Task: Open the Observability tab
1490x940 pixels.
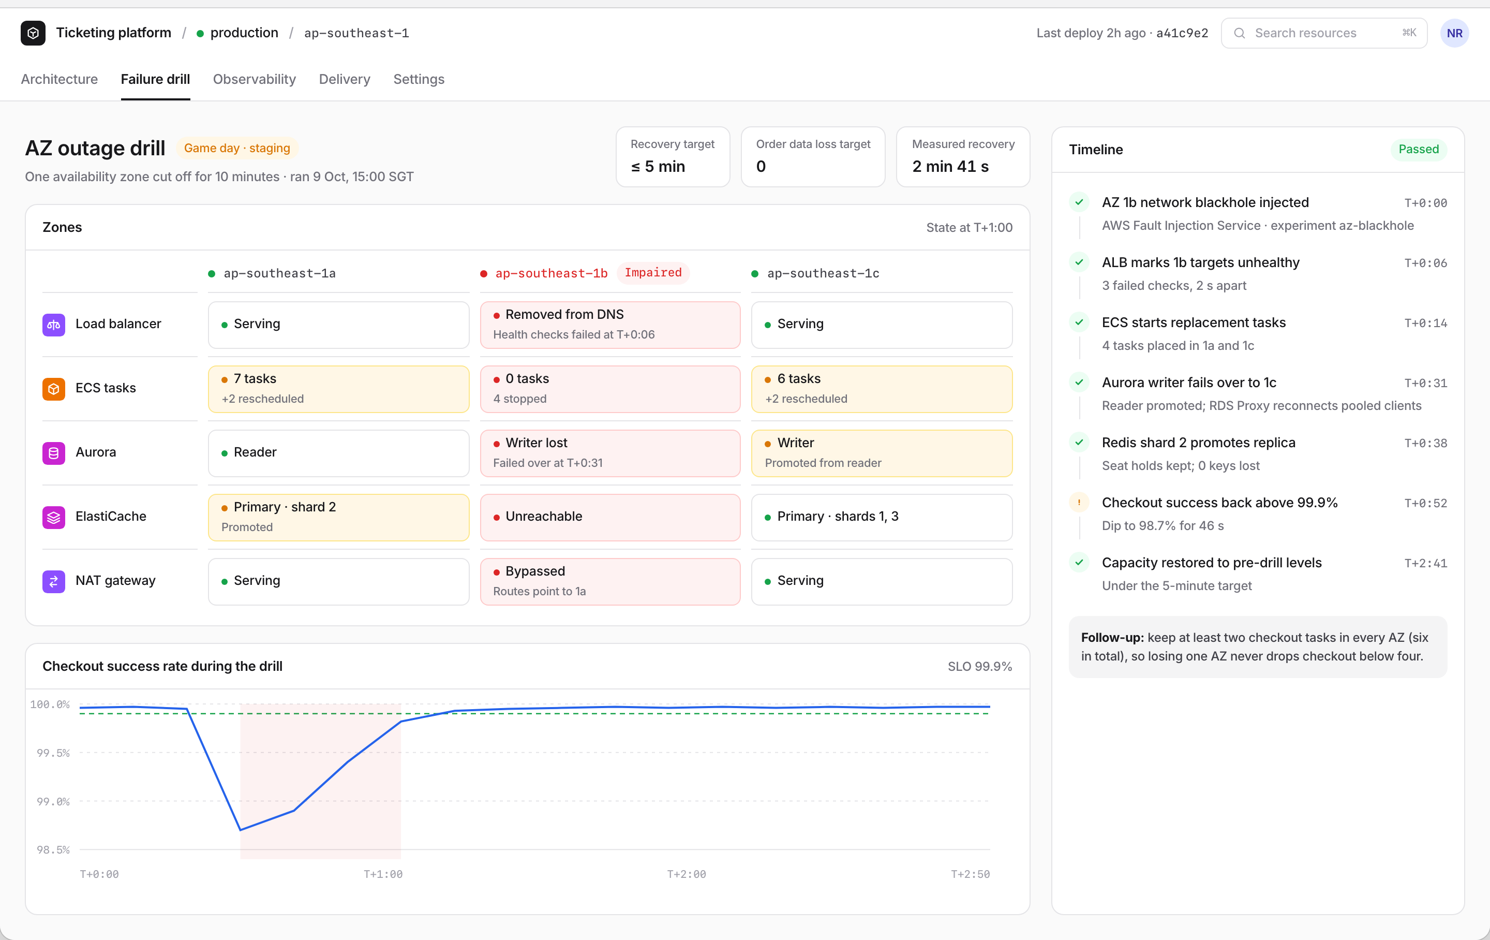Action: click(x=255, y=79)
